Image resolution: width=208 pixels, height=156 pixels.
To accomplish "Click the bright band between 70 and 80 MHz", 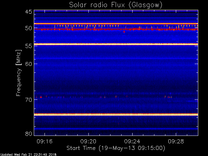I will [116, 114].
